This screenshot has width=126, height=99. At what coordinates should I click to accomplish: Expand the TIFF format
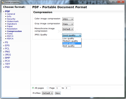point(8,64)
